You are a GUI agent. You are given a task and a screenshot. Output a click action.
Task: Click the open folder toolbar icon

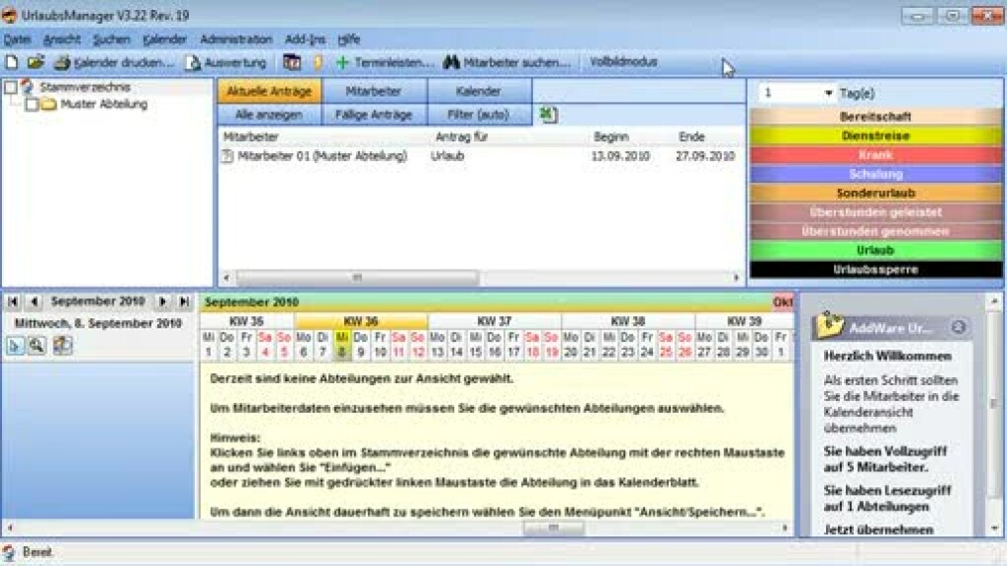point(36,62)
